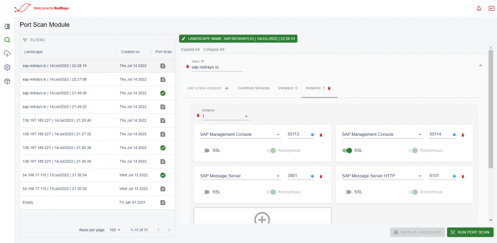Click the filter lines icon
The height and width of the screenshot is (243, 497).
point(25,40)
